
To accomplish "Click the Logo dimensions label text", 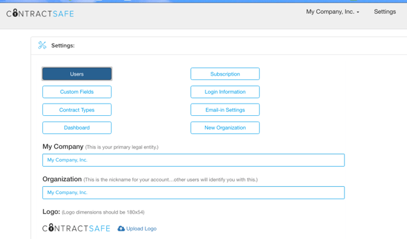I will (x=103, y=212).
